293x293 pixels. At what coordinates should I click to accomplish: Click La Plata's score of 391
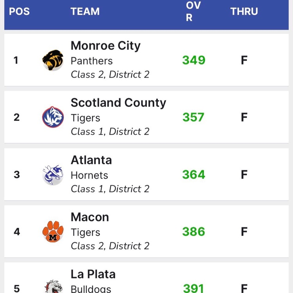click(x=193, y=288)
